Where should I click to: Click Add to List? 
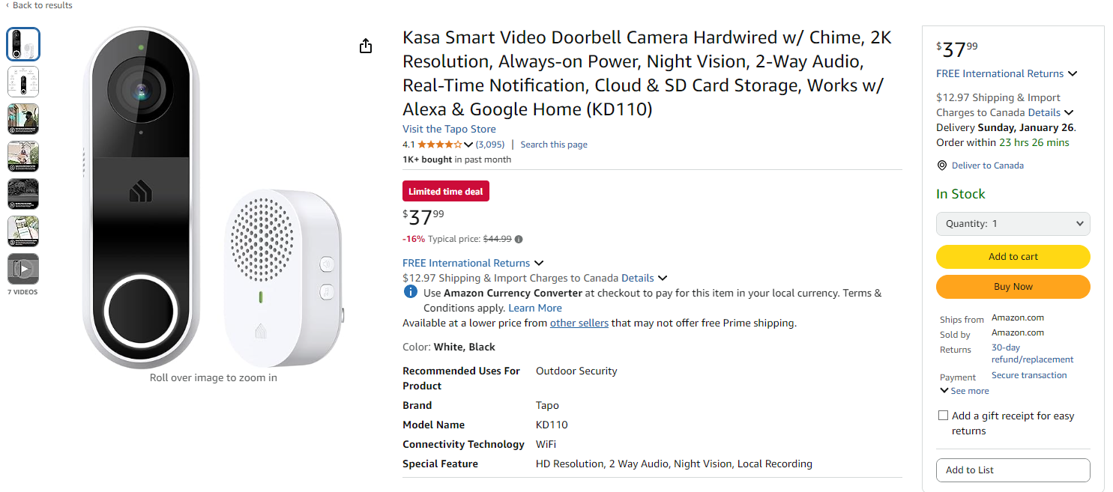pos(1013,470)
